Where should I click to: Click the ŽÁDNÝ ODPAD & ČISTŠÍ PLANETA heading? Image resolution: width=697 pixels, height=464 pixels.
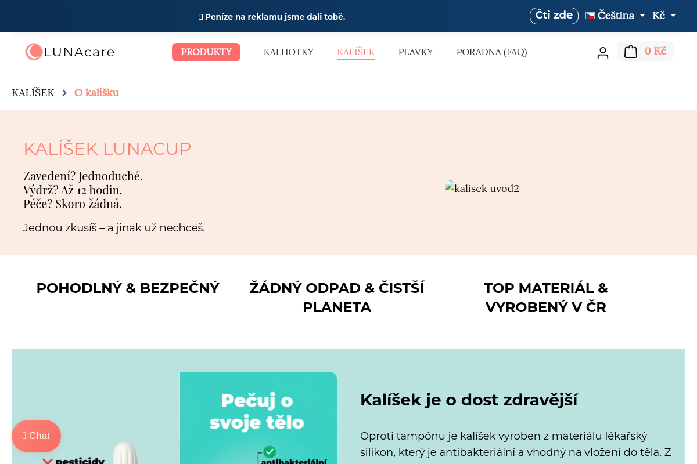(x=337, y=298)
